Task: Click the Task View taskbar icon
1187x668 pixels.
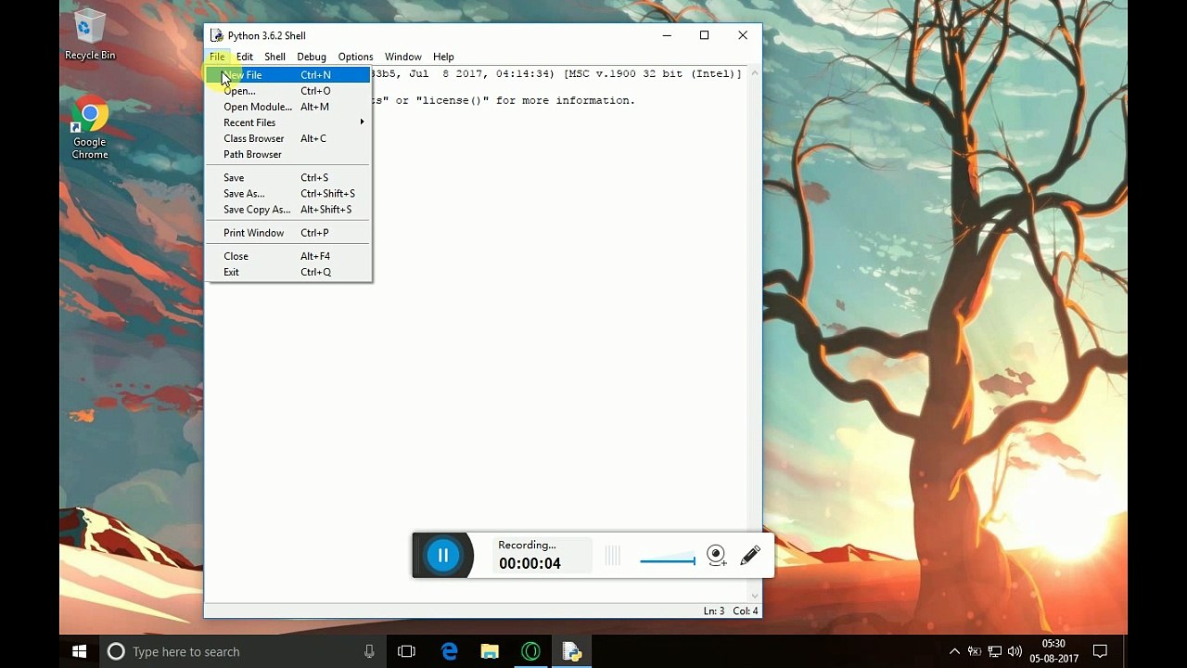Action: click(406, 651)
